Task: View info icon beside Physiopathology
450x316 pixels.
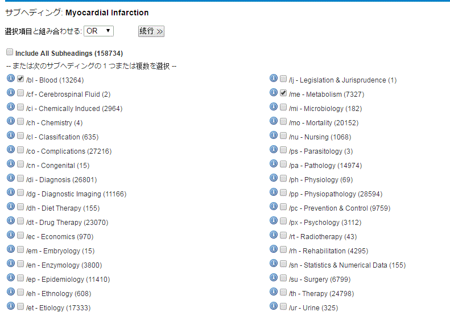Action: 274,192
